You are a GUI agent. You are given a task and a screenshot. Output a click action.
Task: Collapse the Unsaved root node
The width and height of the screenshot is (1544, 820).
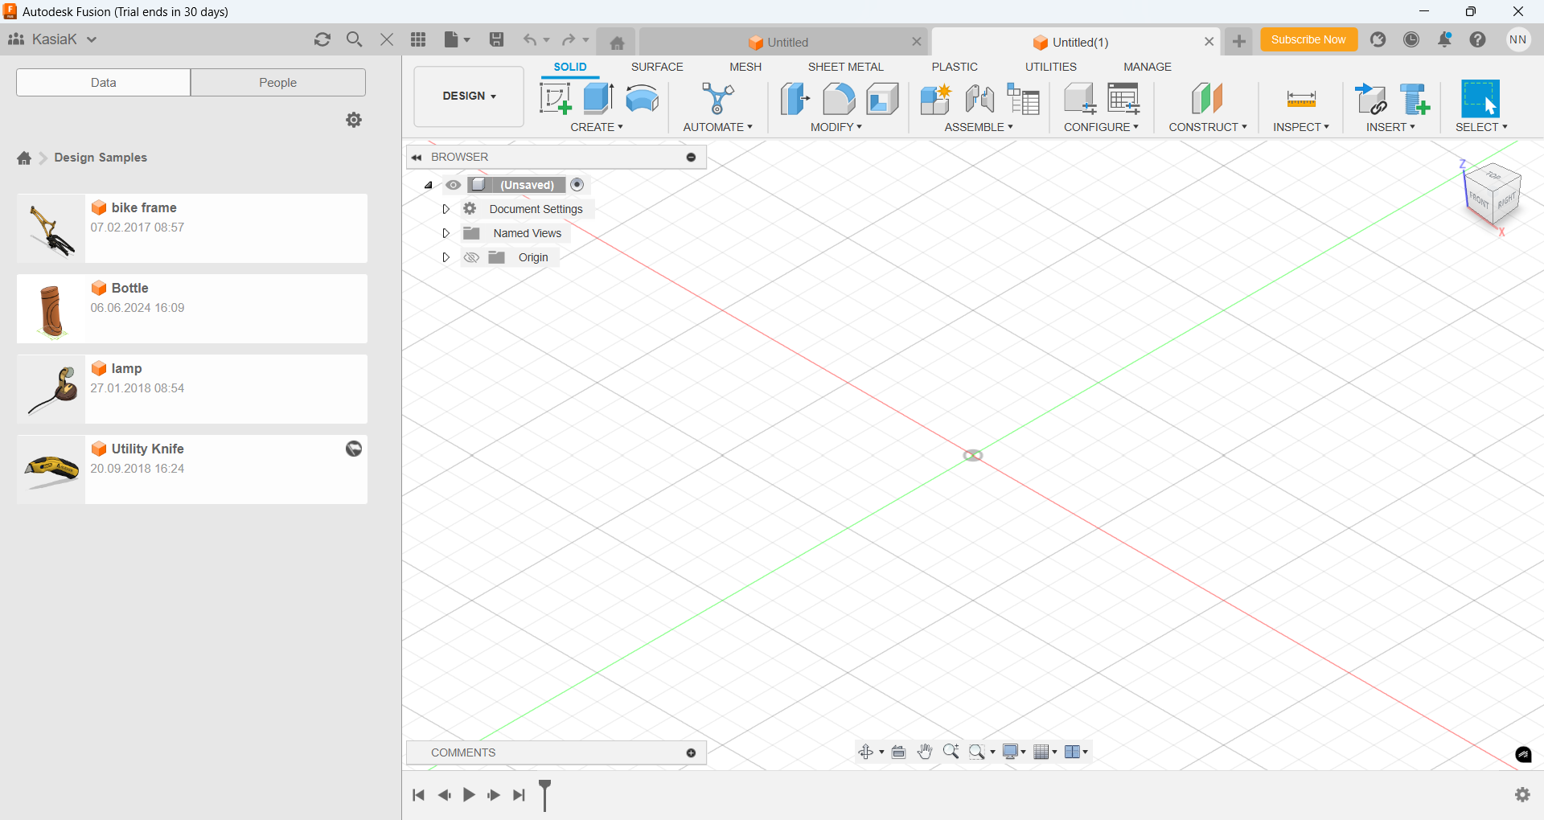click(x=429, y=185)
